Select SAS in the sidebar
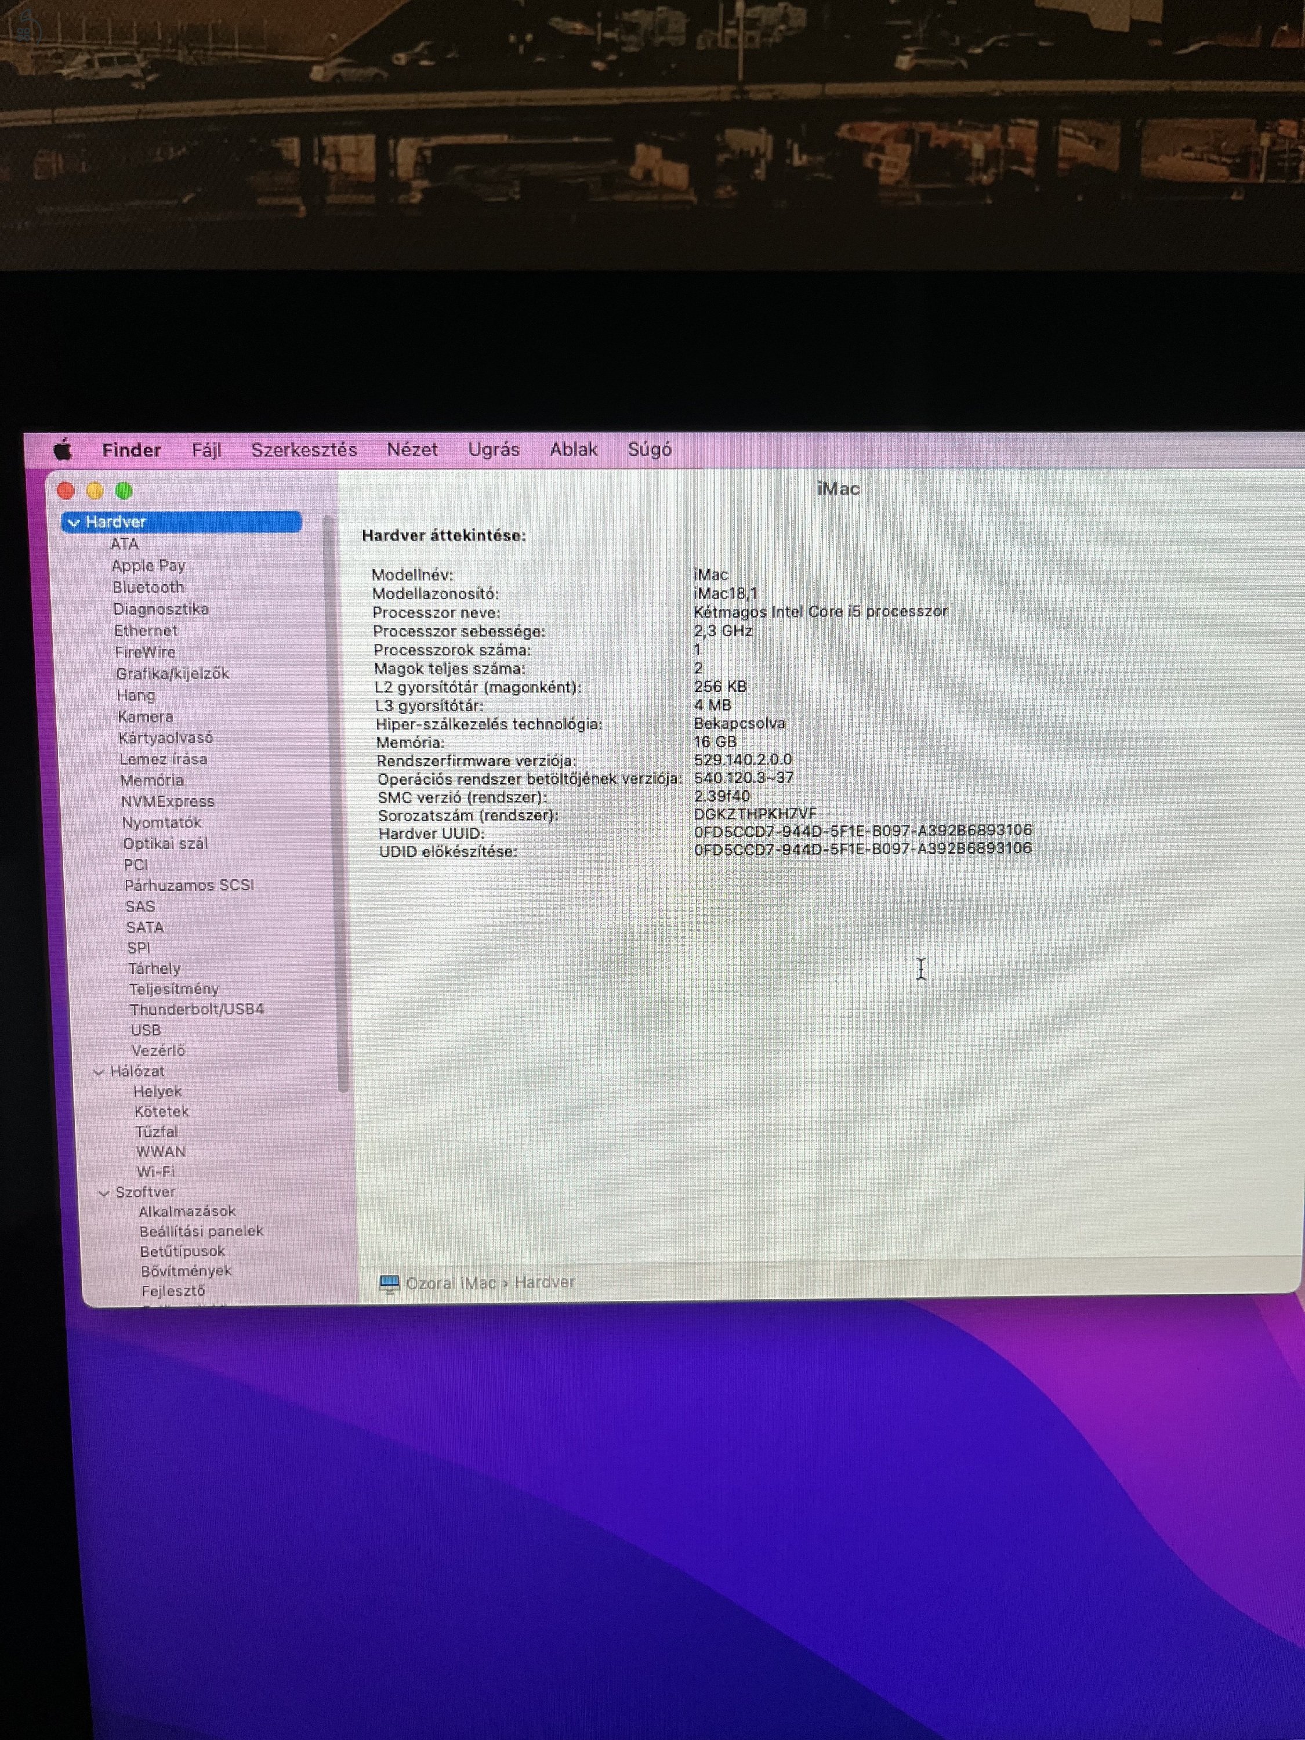Image resolution: width=1305 pixels, height=1740 pixels. [x=140, y=906]
